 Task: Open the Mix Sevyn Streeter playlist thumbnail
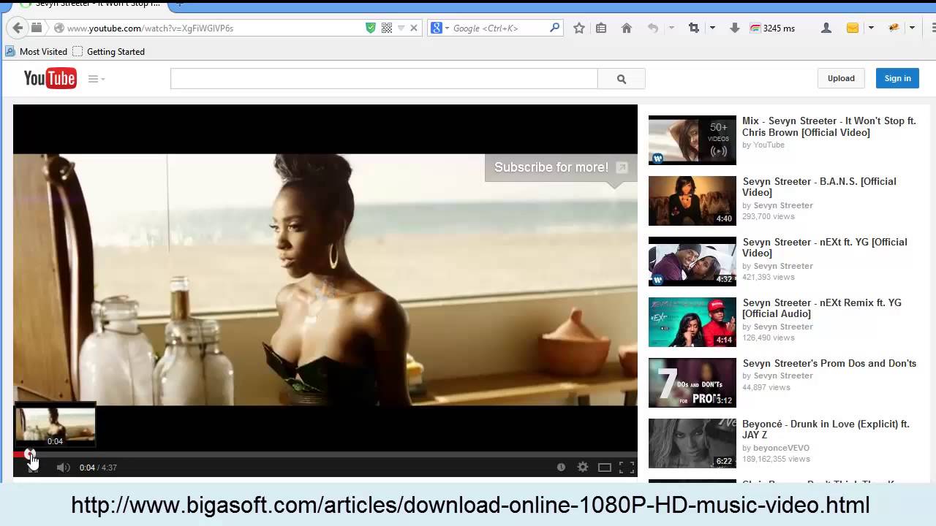pos(692,140)
